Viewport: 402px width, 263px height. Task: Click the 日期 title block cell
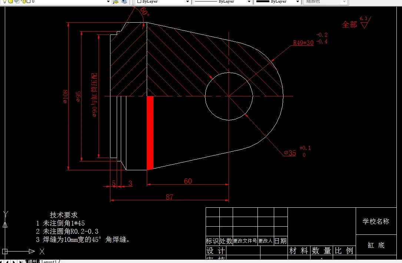(x=280, y=241)
